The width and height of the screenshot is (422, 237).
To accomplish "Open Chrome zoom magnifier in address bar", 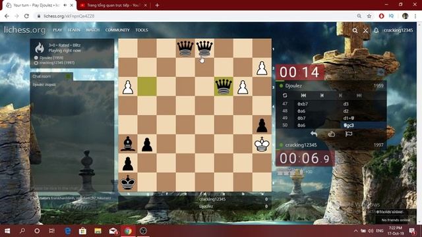I will (x=359, y=16).
